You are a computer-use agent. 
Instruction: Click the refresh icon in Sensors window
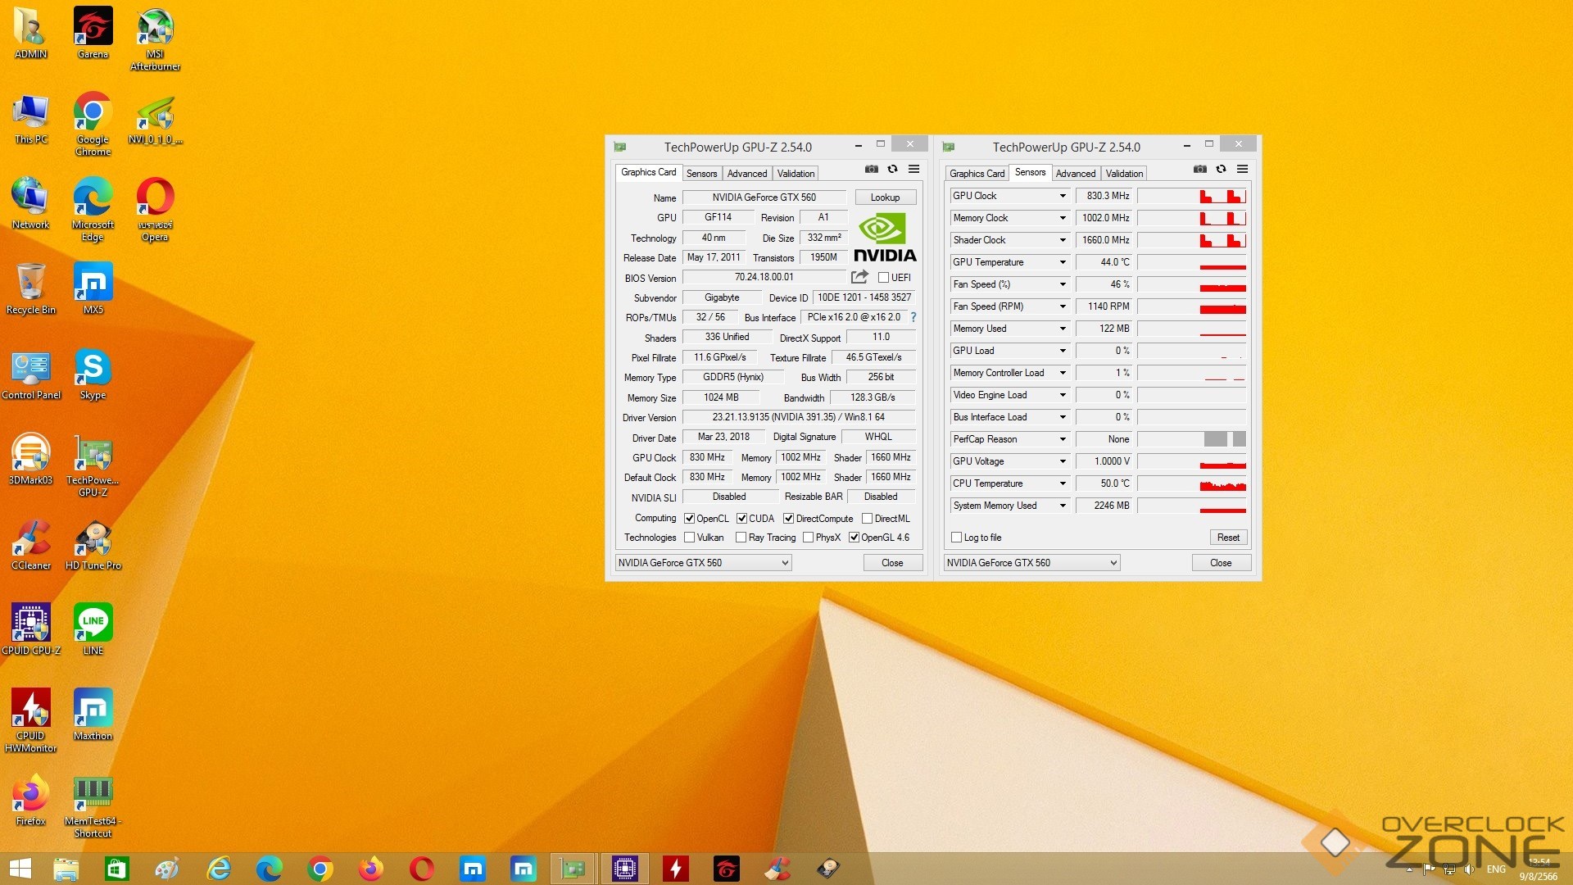pos(1221,169)
